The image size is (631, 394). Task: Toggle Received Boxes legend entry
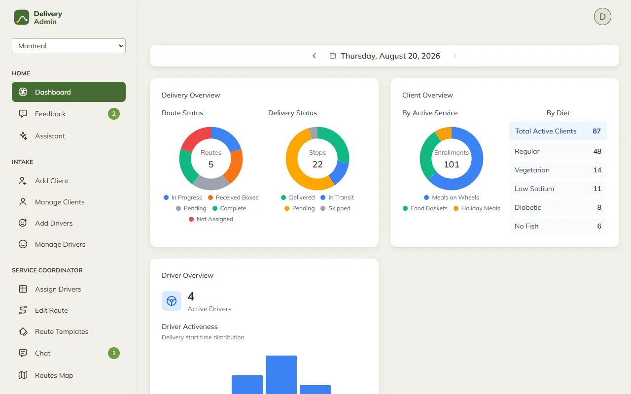click(233, 197)
